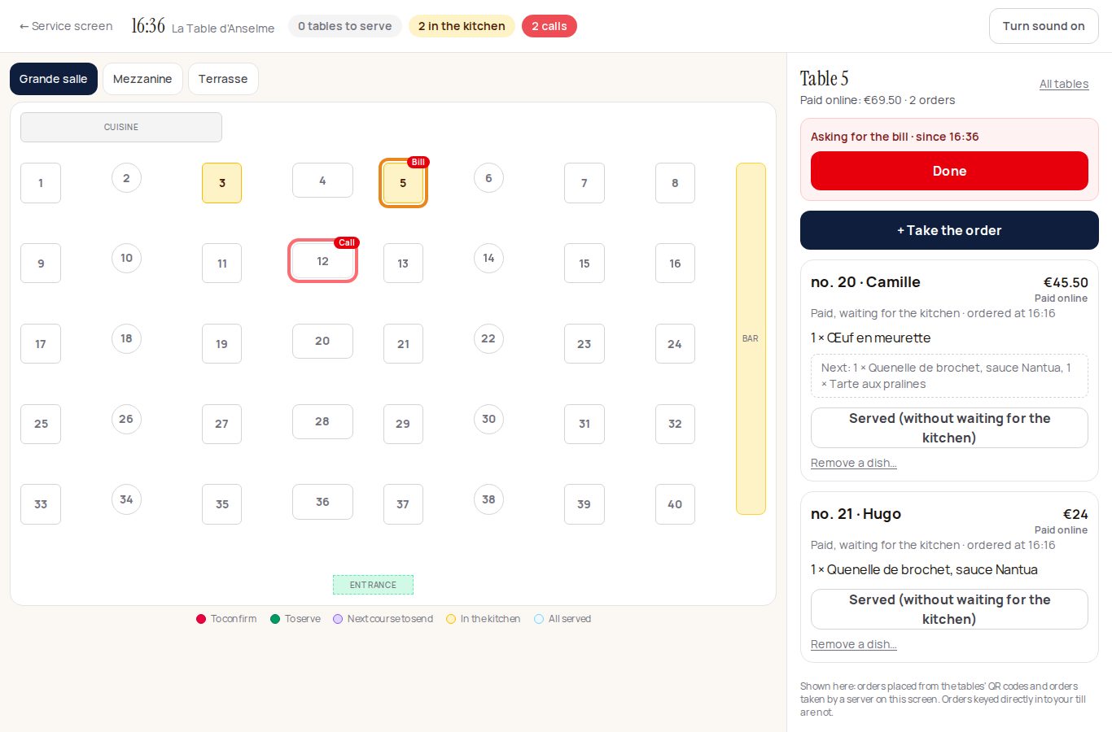The image size is (1112, 732).
Task: Select round table 22
Action: pyautogui.click(x=488, y=338)
